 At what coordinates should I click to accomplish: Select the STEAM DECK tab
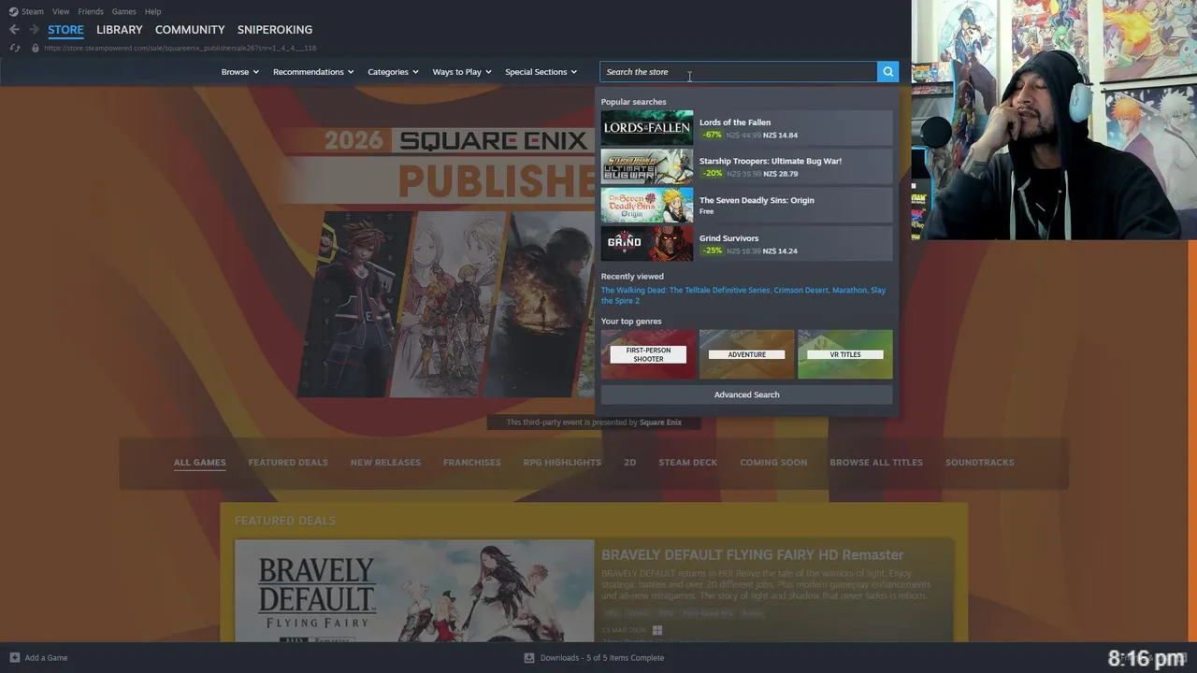[687, 462]
